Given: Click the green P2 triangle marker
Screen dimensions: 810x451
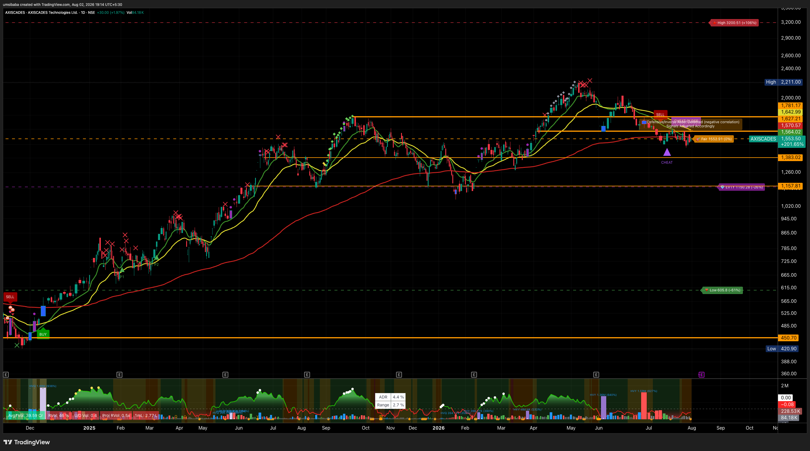Looking at the screenshot, I should pos(156,258).
